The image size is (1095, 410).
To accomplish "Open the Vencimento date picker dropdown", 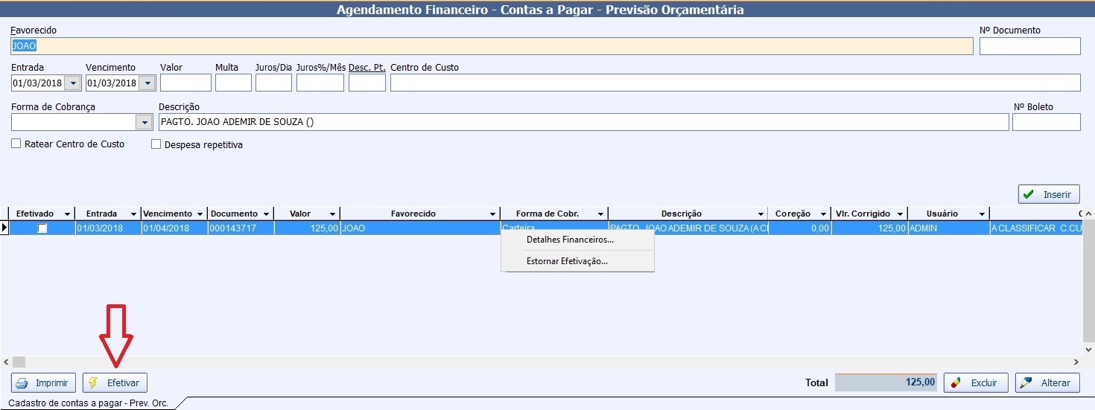I will pyautogui.click(x=147, y=83).
